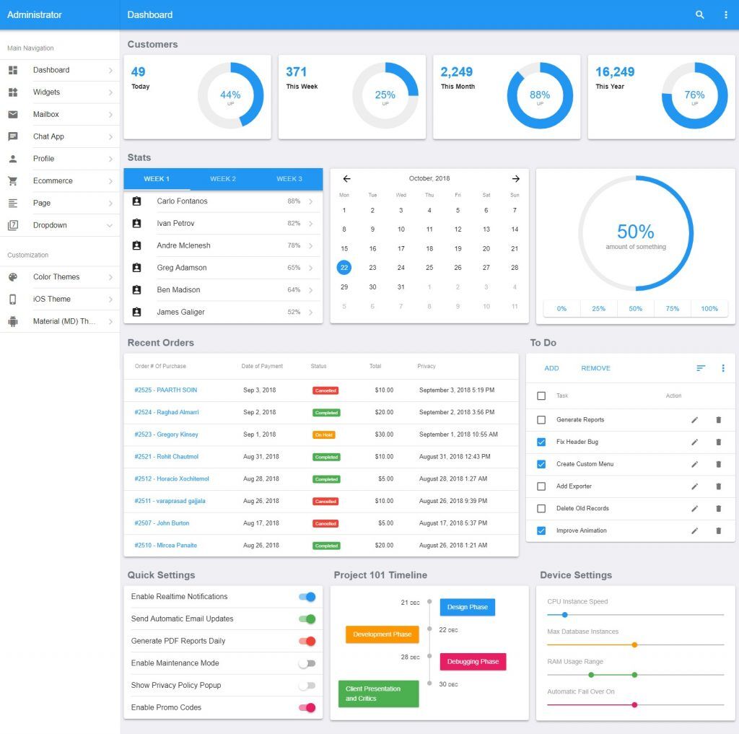The width and height of the screenshot is (739, 734).
Task: Select October 22 on the calendar
Action: [344, 268]
